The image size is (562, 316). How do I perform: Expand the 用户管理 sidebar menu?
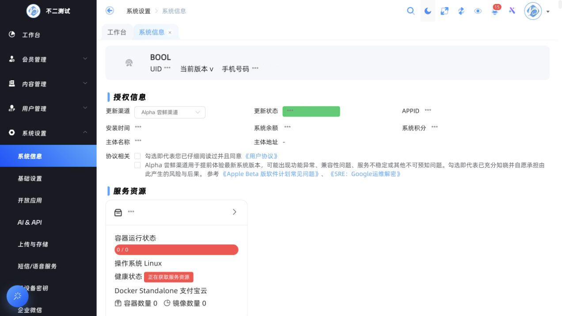[48, 109]
